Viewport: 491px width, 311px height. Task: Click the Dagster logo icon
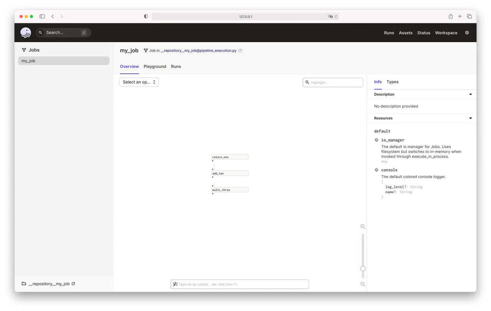pyautogui.click(x=26, y=33)
